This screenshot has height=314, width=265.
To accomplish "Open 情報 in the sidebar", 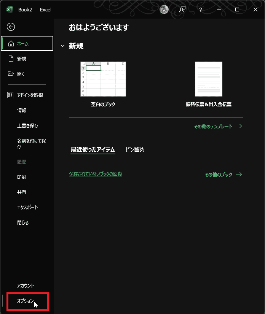I will point(22,111).
